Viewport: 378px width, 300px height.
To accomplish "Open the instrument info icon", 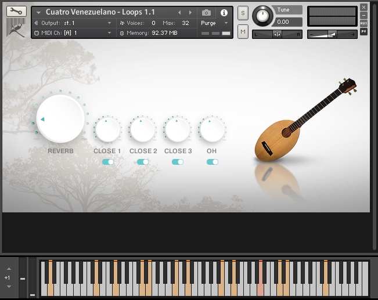I will 224,13.
